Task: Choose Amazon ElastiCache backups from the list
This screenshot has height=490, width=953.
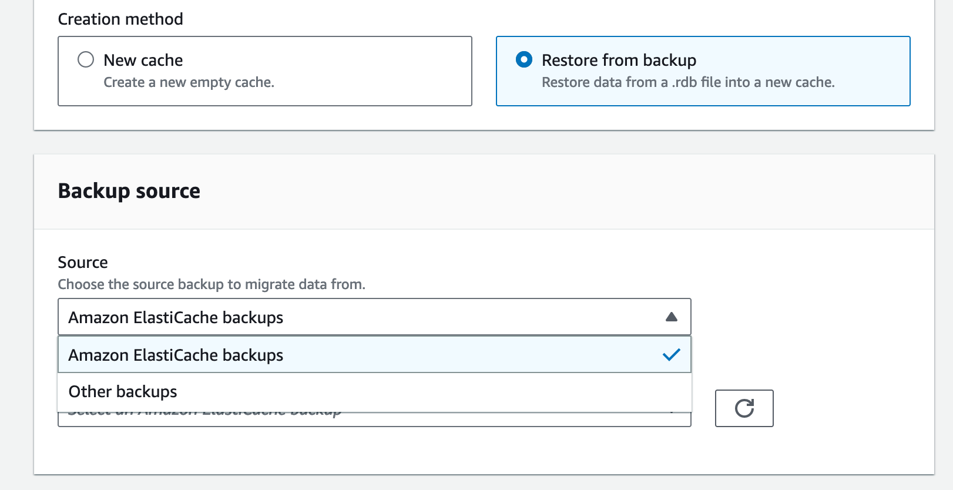Action: (374, 355)
